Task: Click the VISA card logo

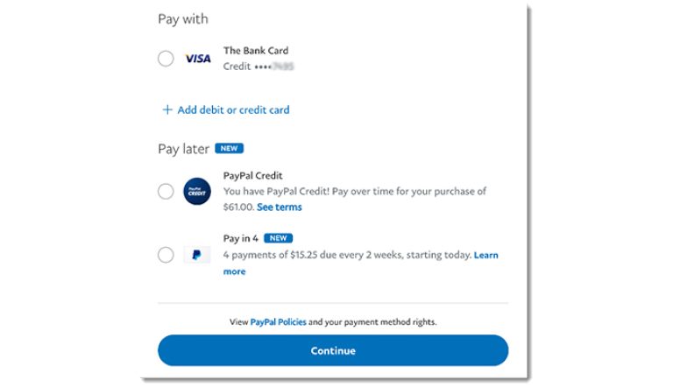Action: click(197, 59)
